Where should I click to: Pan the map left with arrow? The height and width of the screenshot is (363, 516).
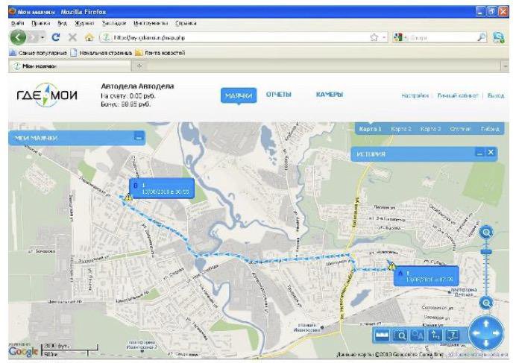pos(476,334)
